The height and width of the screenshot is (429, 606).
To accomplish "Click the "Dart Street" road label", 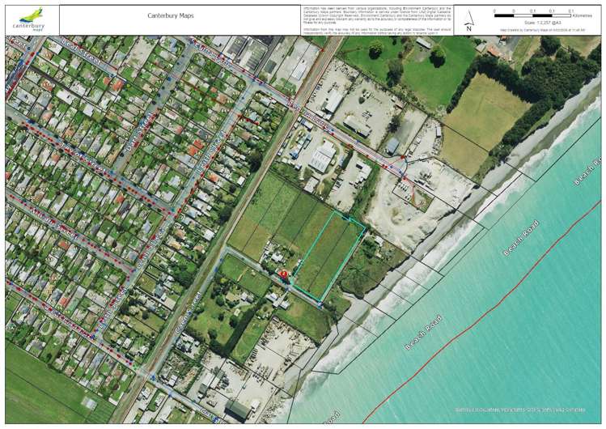I will (138, 132).
